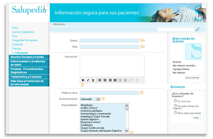Toggle italic formatting in description editor
The width and height of the screenshot is (213, 139).
pyautogui.click(x=88, y=80)
